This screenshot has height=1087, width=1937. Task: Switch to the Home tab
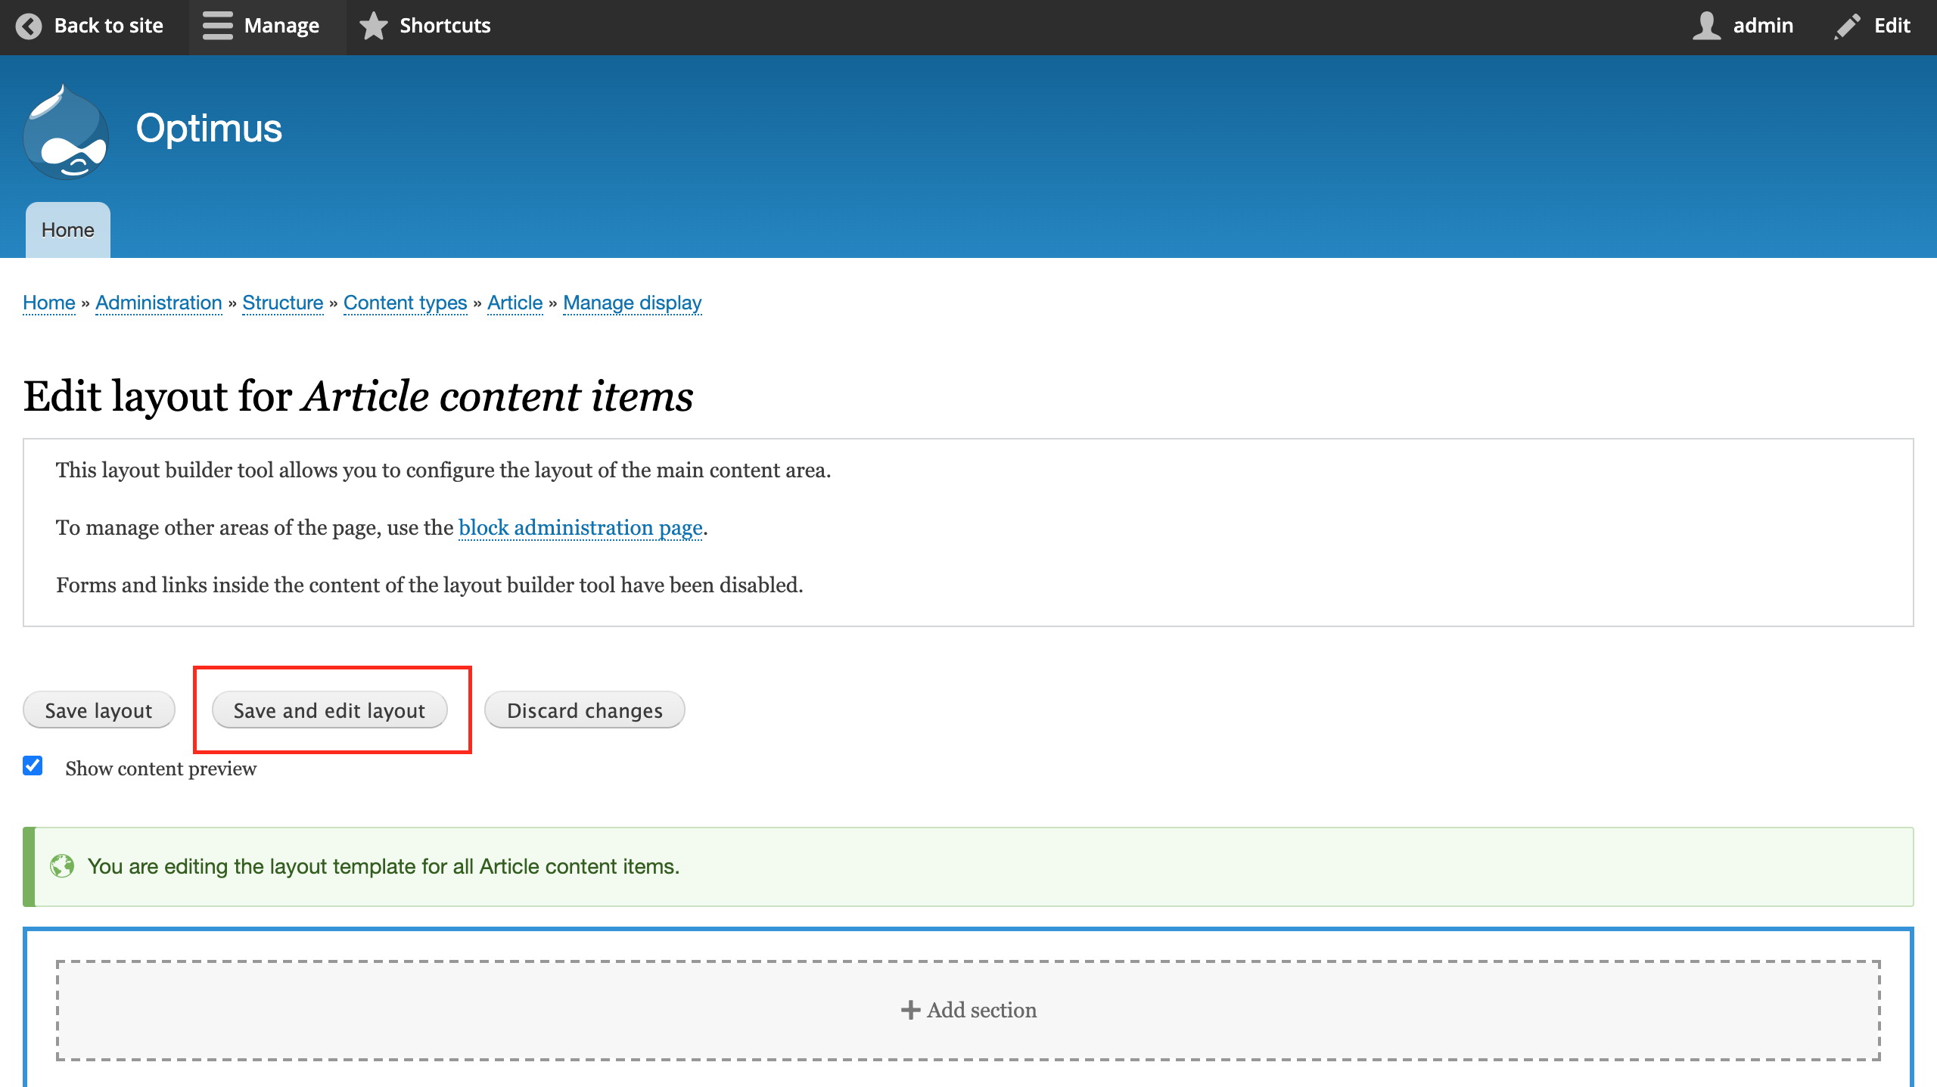coord(67,229)
